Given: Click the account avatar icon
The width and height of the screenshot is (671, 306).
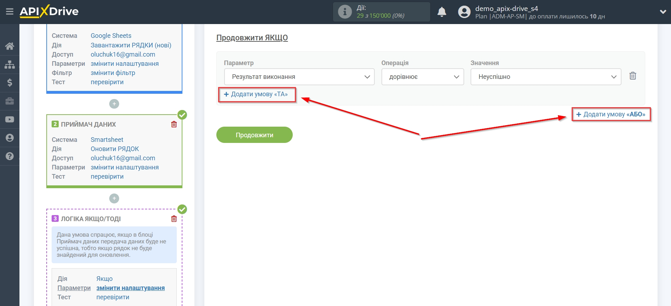Looking at the screenshot, I should click(x=464, y=12).
